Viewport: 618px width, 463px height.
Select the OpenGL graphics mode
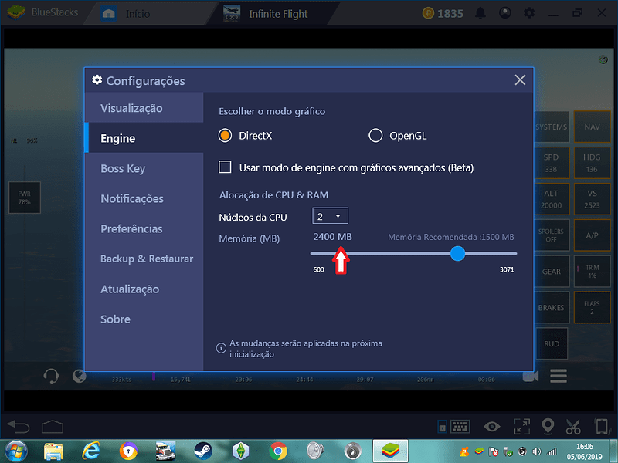click(x=375, y=136)
